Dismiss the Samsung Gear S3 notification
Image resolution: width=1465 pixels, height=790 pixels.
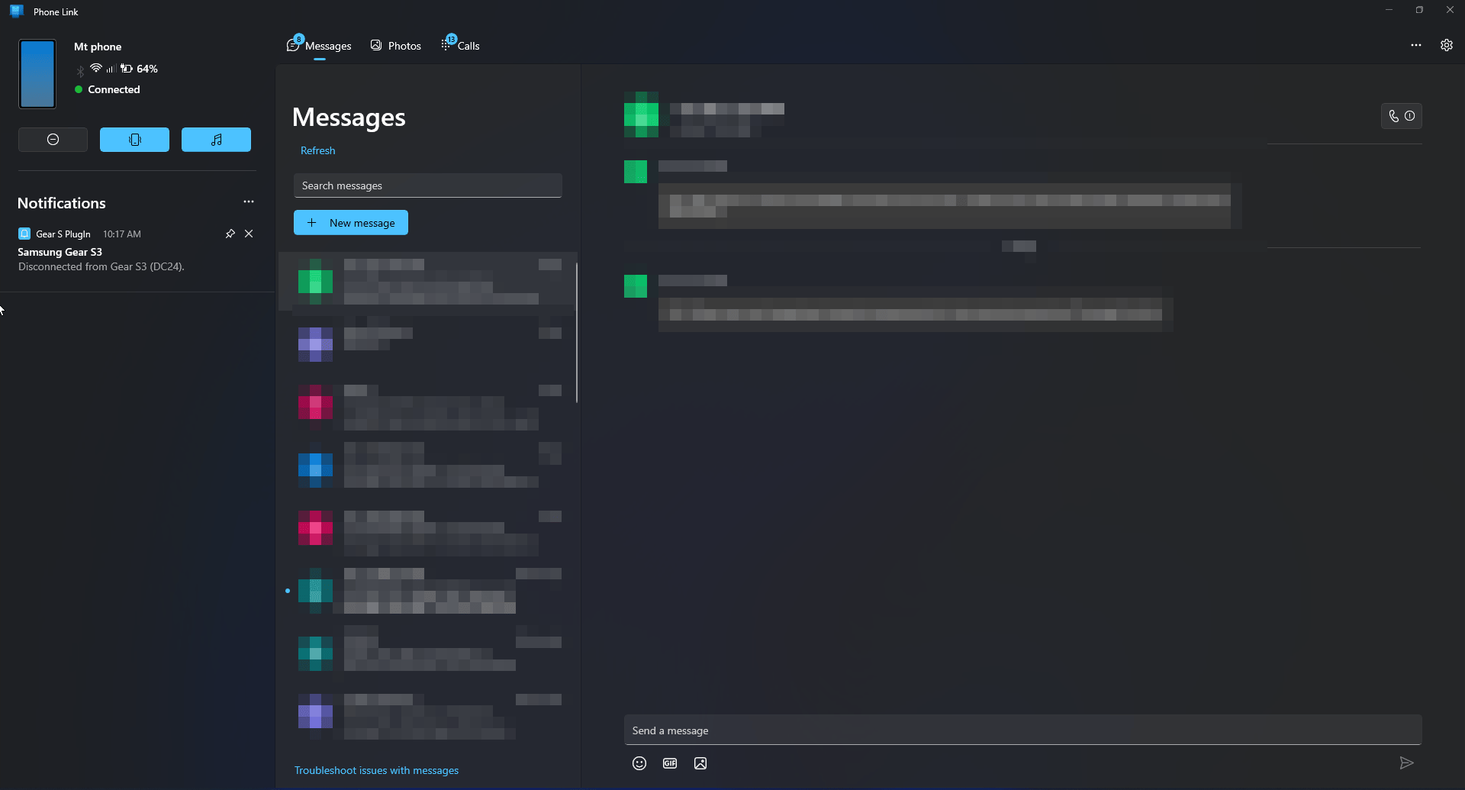249,234
